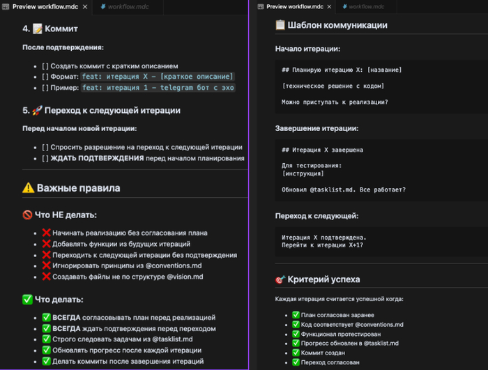Click the warning emoji beside "Важные правила"
Image resolution: width=488 pixels, height=370 pixels.
pos(29,188)
